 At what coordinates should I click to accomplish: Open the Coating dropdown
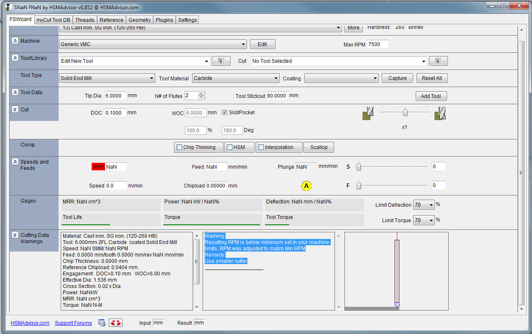point(341,78)
